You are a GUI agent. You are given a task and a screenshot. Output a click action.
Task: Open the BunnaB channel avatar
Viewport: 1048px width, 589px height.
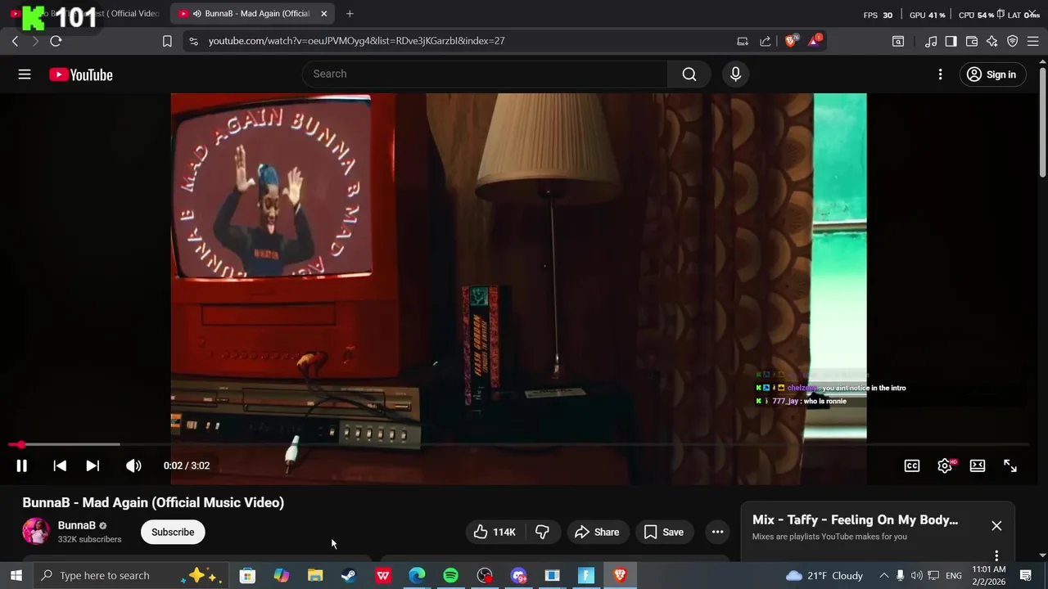[x=35, y=531]
